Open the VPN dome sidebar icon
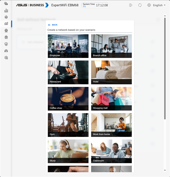This screenshot has height=177, width=170. [6, 51]
